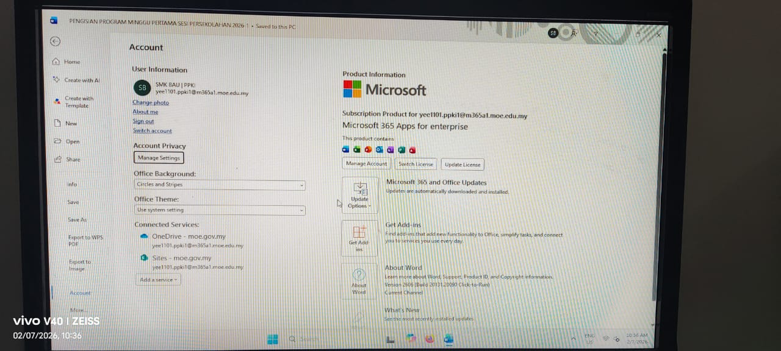The height and width of the screenshot is (351, 781).
Task: Open the Office Theme dropdown
Action: click(x=220, y=210)
